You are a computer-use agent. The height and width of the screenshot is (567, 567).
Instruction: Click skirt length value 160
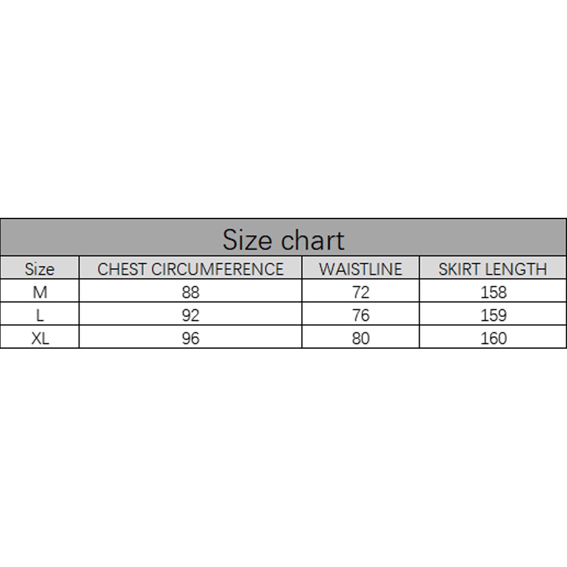tap(493, 338)
